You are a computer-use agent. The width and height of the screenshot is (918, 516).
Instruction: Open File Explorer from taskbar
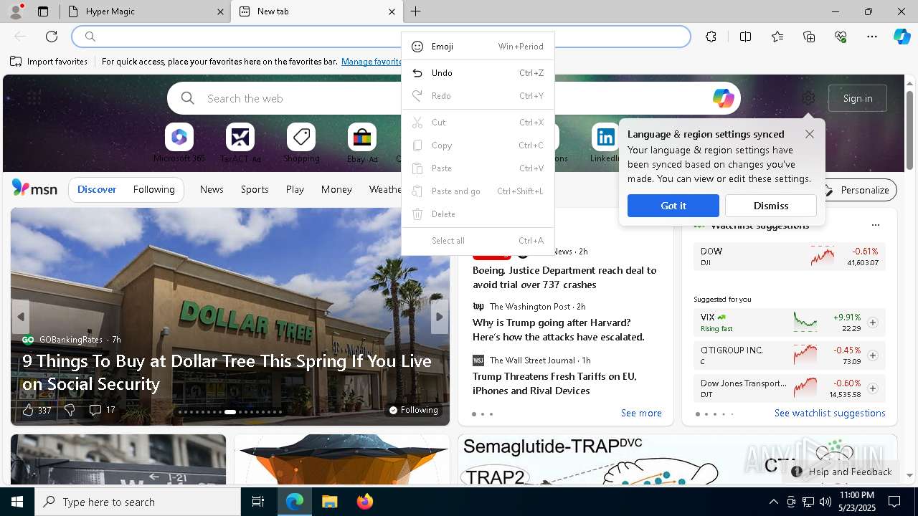click(329, 502)
